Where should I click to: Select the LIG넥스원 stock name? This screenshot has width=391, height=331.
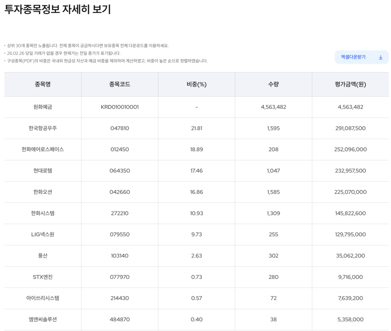coord(43,234)
